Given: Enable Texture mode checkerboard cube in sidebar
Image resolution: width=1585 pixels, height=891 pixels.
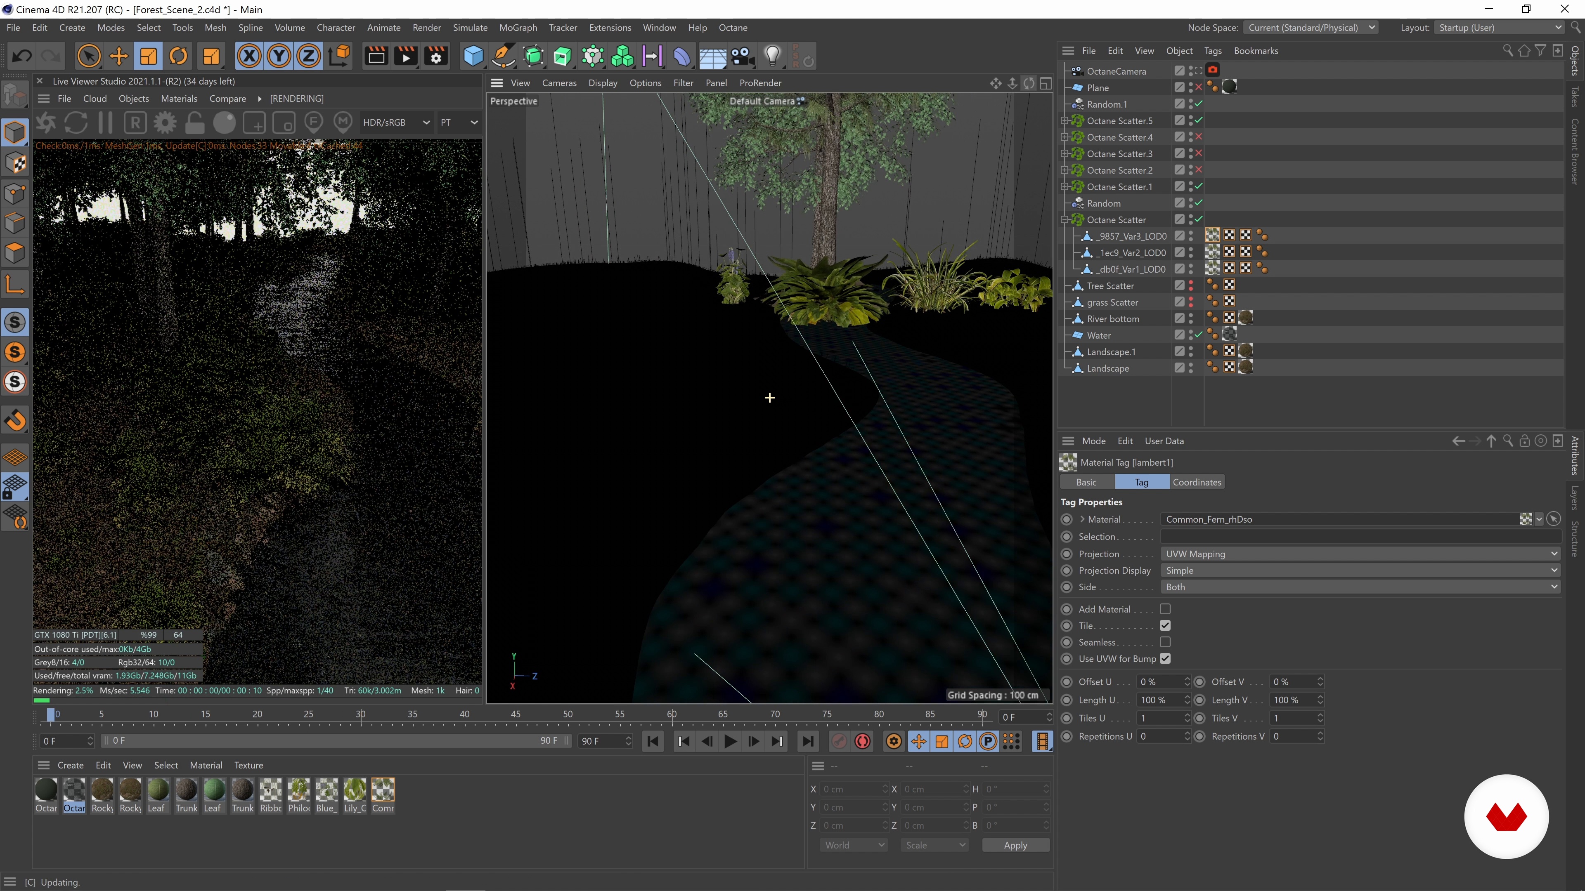Looking at the screenshot, I should tap(15, 163).
